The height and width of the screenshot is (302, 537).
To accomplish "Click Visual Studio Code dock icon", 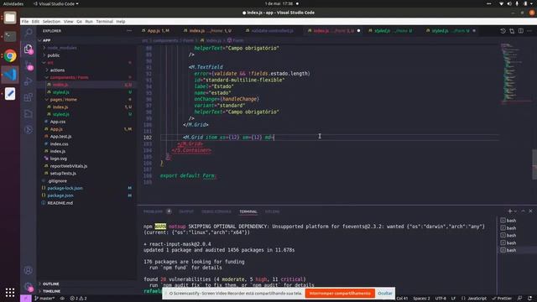I will coord(10,75).
